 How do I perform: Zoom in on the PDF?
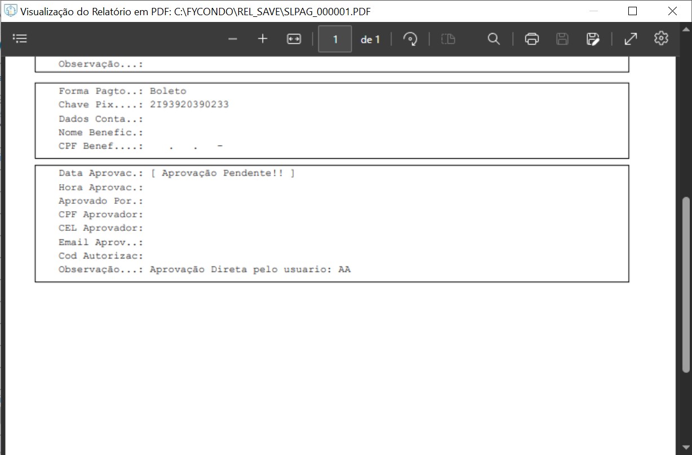263,39
